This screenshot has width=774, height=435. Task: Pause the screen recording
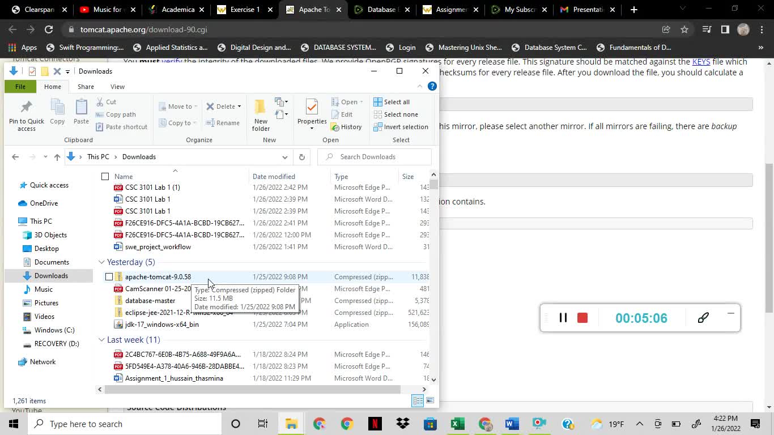[x=563, y=318]
